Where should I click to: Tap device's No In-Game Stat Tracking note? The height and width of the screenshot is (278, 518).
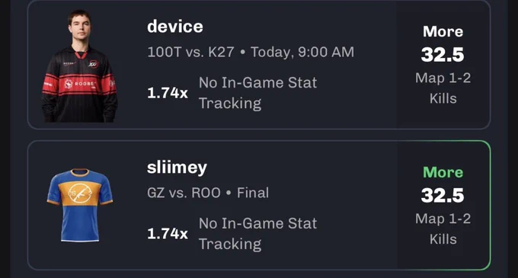pyautogui.click(x=257, y=93)
